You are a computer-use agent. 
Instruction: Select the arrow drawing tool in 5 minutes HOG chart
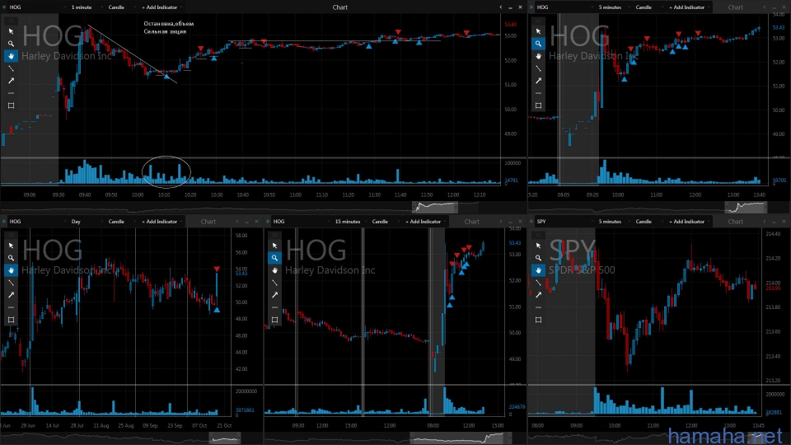(x=538, y=81)
